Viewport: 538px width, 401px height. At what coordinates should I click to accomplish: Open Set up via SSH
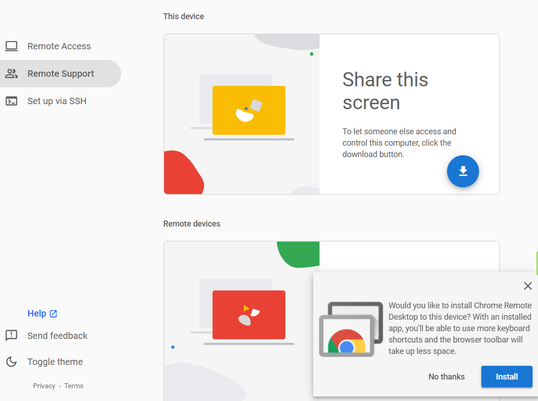tap(57, 101)
